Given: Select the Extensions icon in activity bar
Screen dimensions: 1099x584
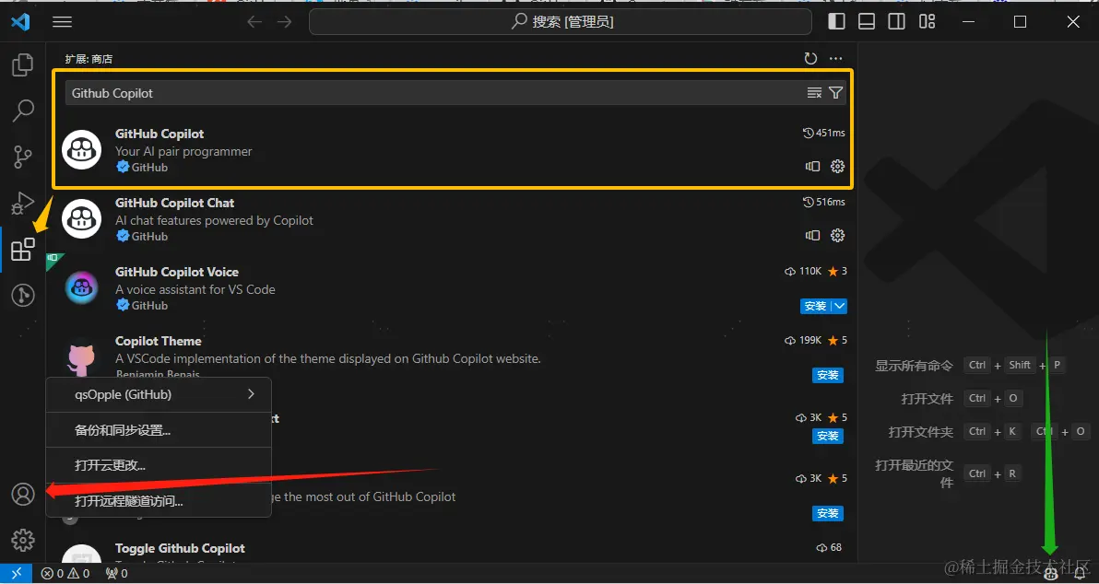Looking at the screenshot, I should point(22,250).
